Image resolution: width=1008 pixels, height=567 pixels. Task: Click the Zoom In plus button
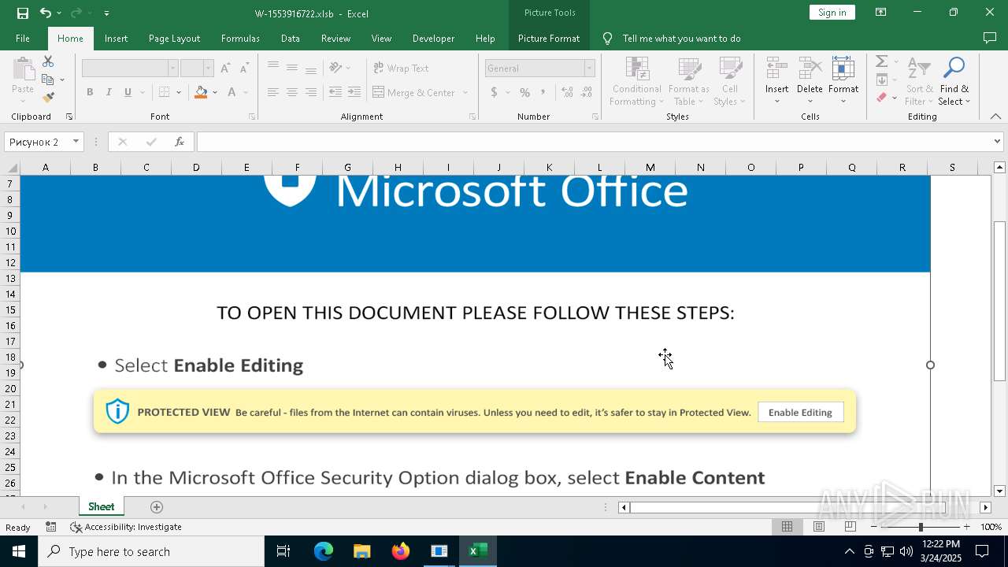(x=966, y=527)
